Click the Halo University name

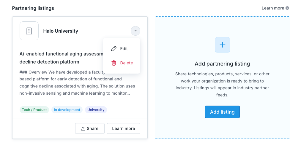(x=61, y=31)
